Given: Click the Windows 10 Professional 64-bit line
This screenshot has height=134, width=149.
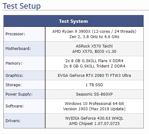Looking at the screenshot, I should point(94,104).
